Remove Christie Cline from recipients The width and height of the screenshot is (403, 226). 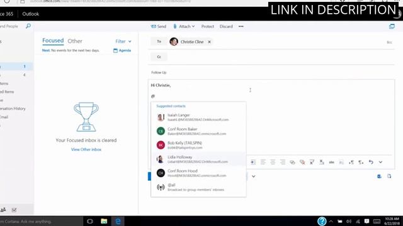pos(210,42)
